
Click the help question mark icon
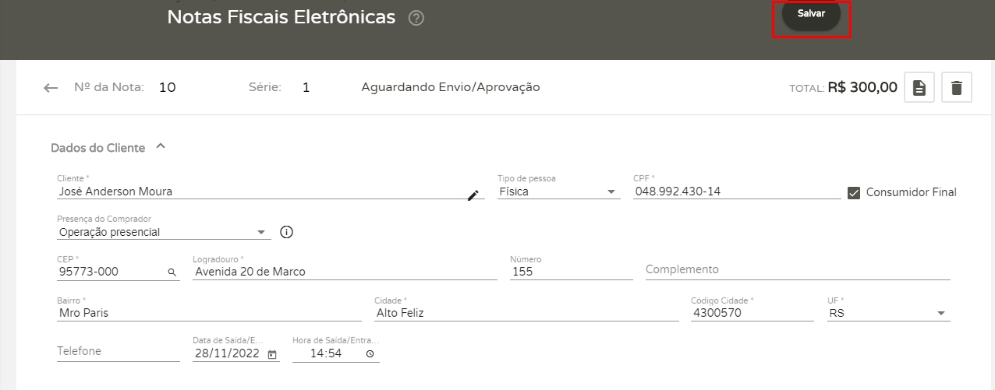point(416,18)
